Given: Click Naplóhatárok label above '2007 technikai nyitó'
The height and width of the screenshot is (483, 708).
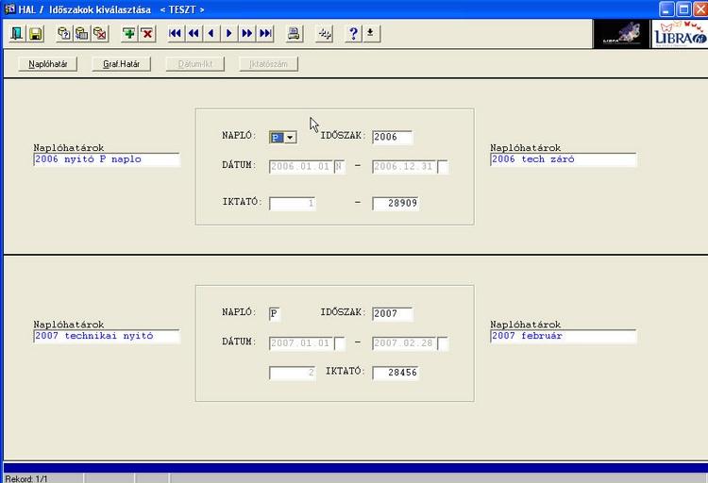Looking at the screenshot, I should coord(69,325).
